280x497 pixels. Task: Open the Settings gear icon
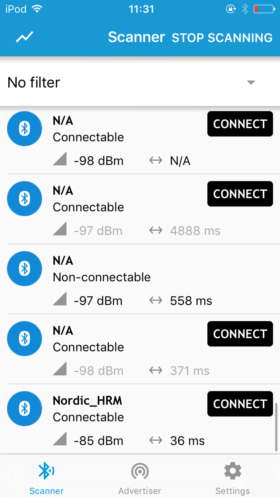[232, 471]
